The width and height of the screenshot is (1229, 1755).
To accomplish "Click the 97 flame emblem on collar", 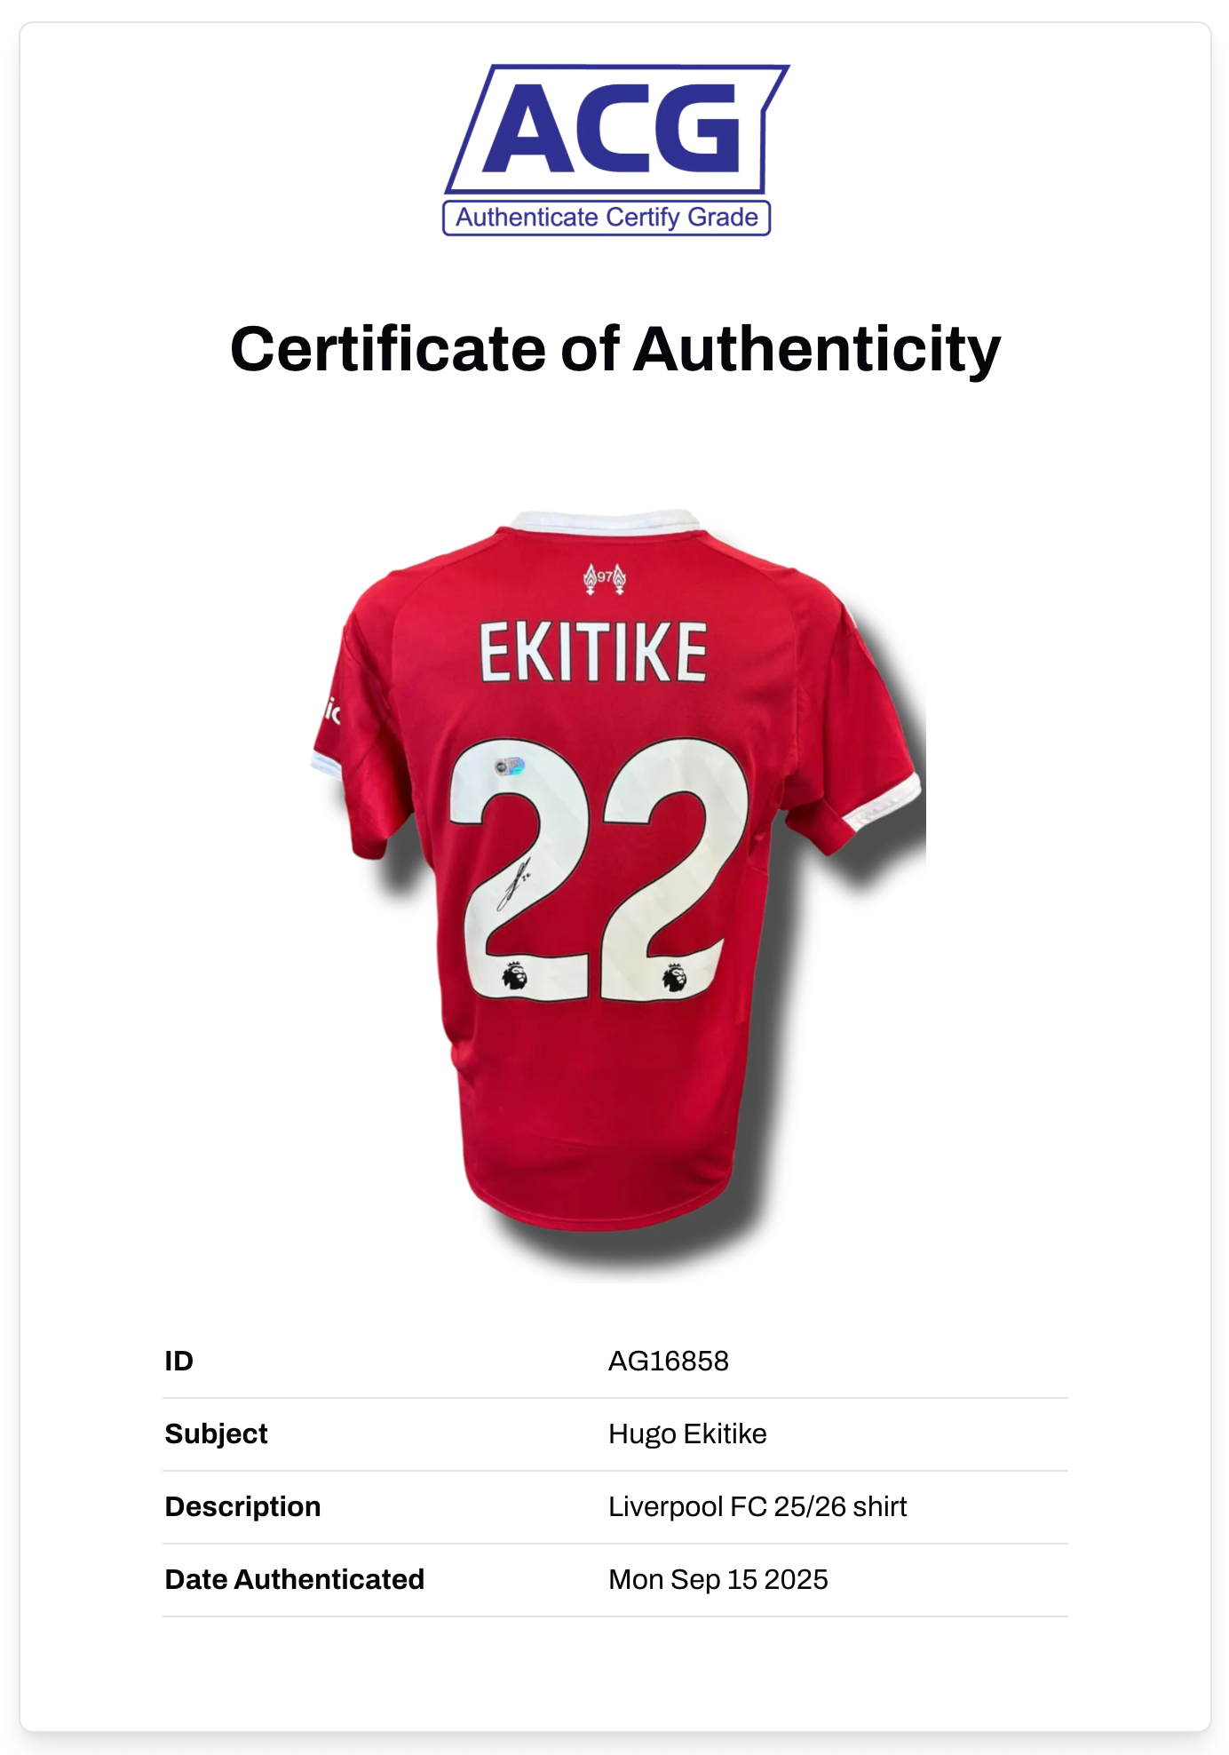I will [605, 578].
